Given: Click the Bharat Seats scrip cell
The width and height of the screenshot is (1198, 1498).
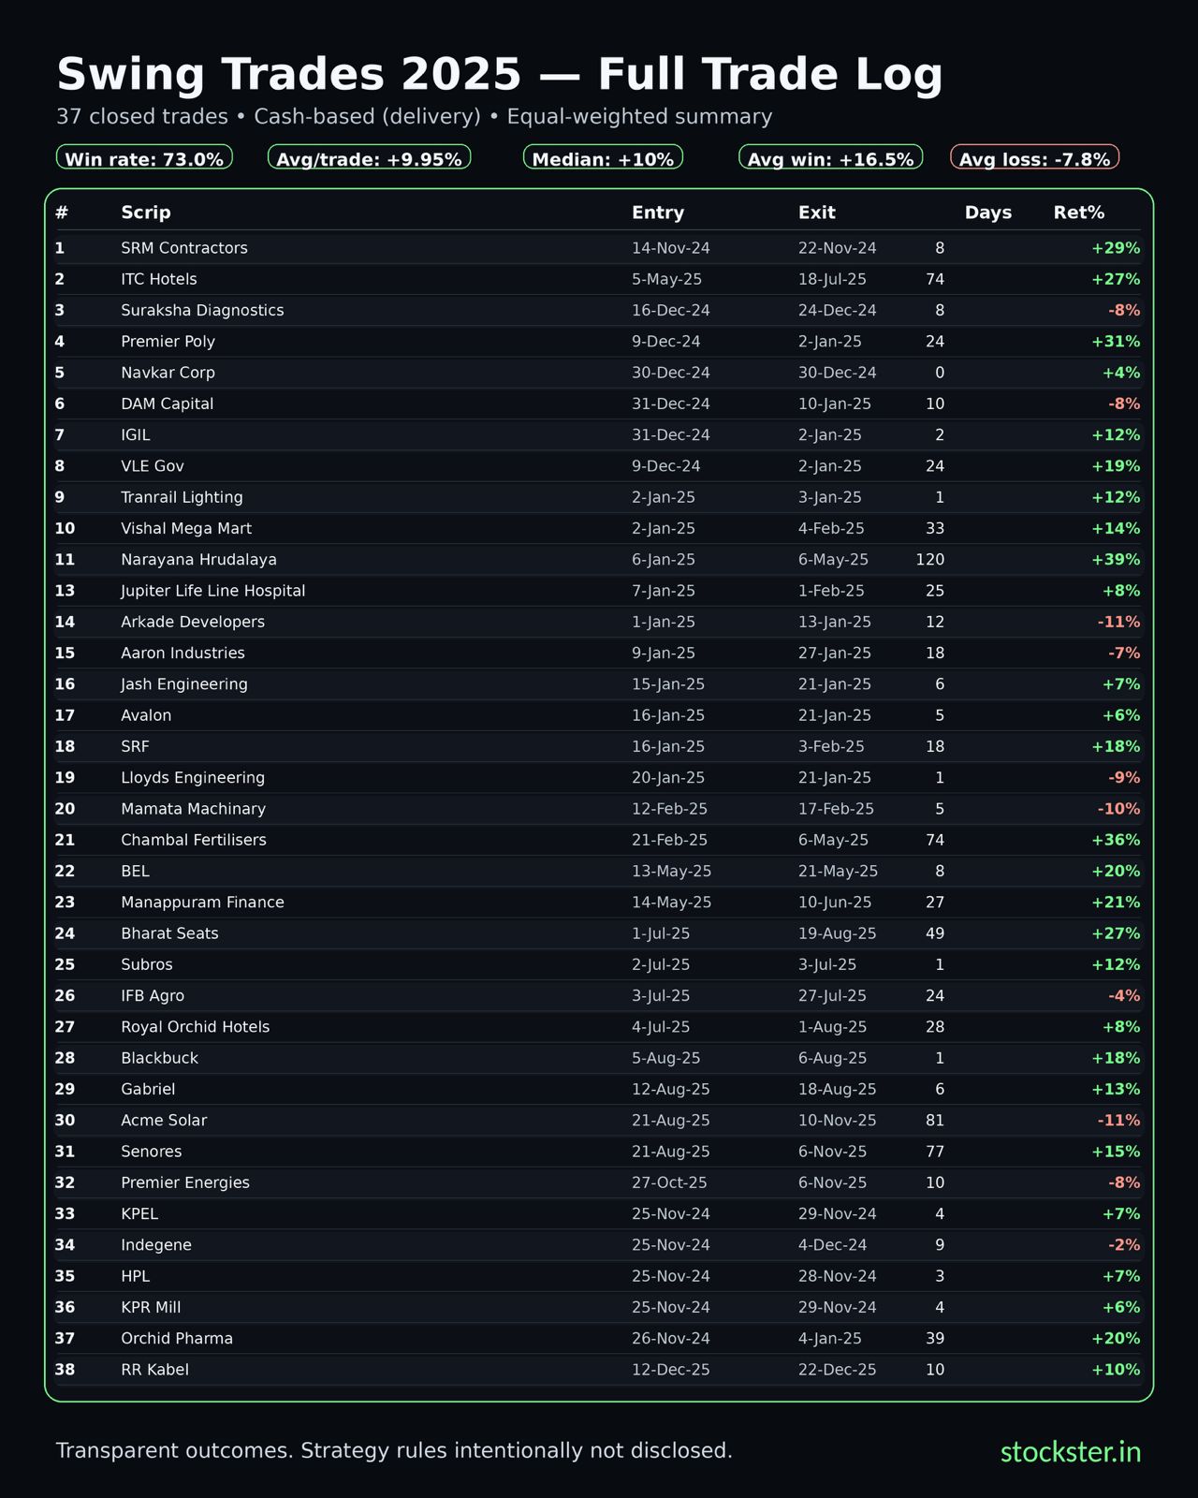Looking at the screenshot, I should coord(169,933).
